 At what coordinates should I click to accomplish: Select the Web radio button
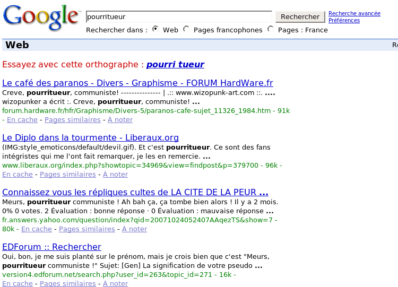pyautogui.click(x=155, y=29)
